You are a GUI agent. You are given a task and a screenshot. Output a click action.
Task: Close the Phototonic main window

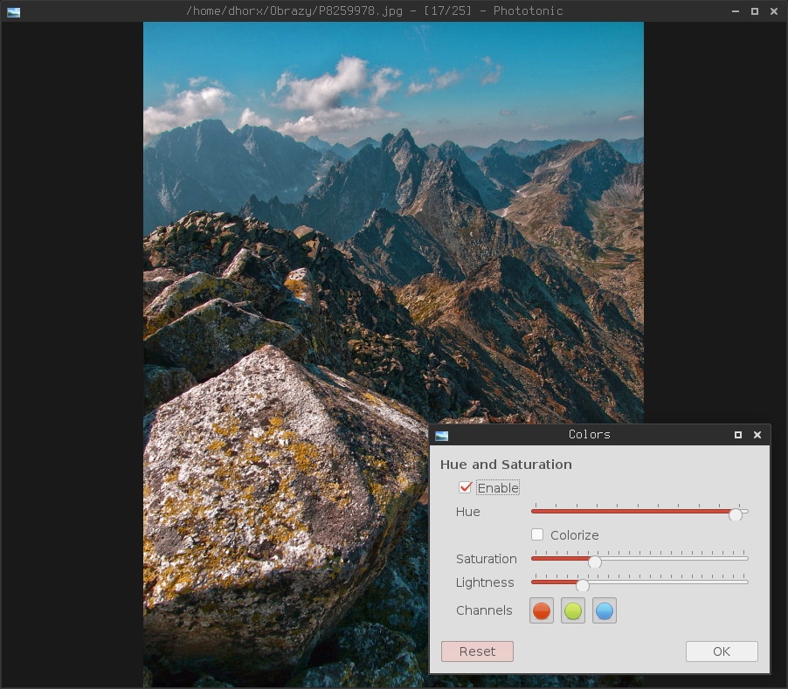(774, 11)
